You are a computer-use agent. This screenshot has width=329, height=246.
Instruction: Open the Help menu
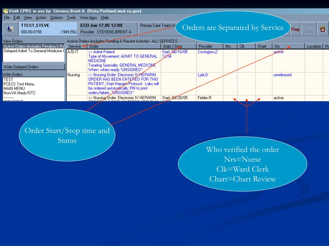tap(105, 18)
